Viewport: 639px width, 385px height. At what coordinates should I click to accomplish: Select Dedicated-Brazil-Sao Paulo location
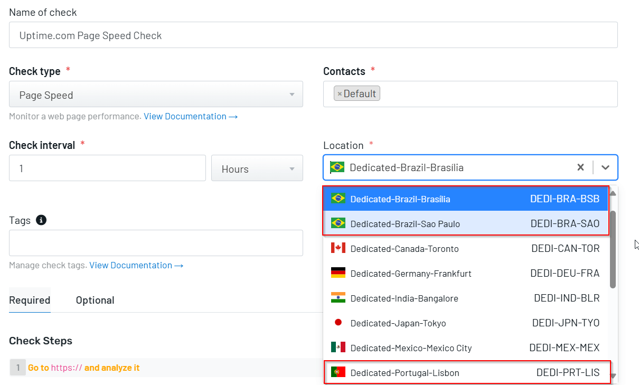465,223
